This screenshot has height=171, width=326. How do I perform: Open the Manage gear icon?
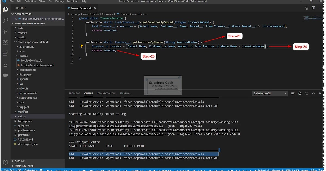pyautogui.click(x=5, y=162)
